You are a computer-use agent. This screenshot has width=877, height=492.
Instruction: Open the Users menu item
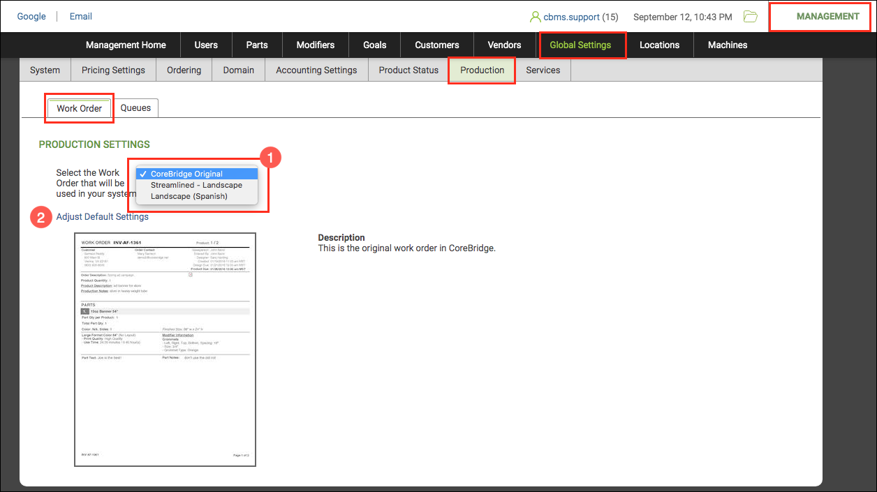click(206, 45)
